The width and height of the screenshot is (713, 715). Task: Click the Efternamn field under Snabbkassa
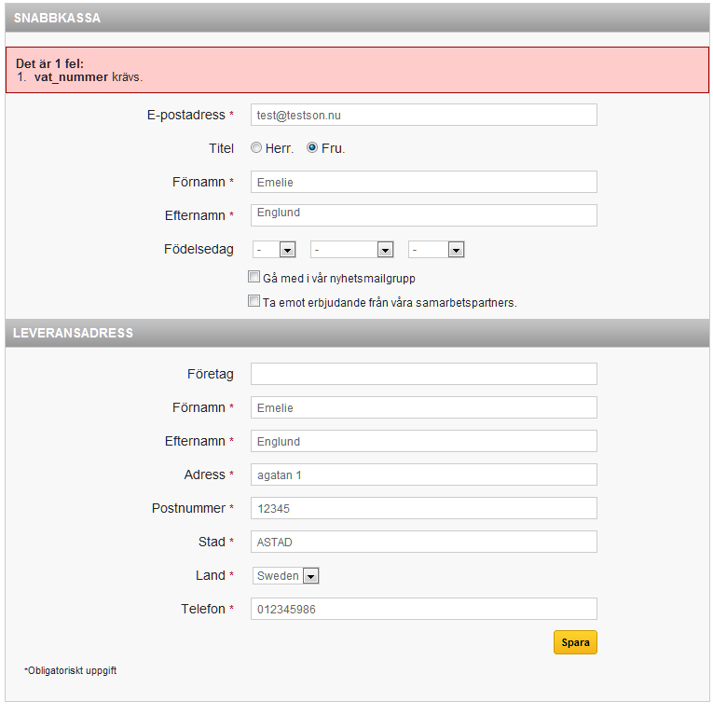pos(424,215)
